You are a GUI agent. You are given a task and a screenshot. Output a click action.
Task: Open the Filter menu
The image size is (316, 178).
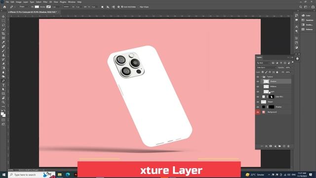[45, 2]
